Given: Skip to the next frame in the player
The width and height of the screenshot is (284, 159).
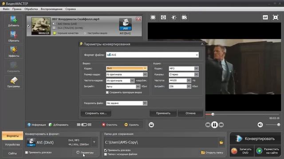Looking at the screenshot, I should [x=221, y=125].
